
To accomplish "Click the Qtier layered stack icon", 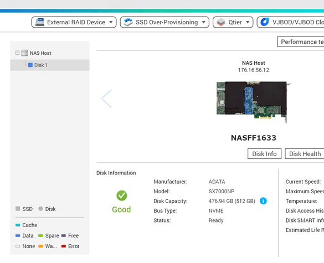I will [x=221, y=22].
